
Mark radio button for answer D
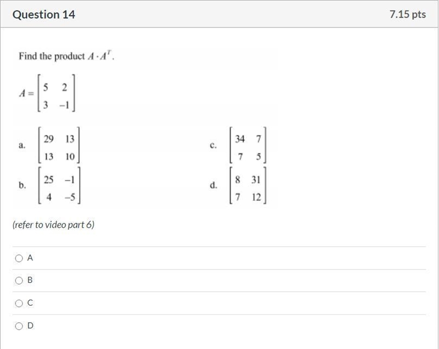click(19, 326)
